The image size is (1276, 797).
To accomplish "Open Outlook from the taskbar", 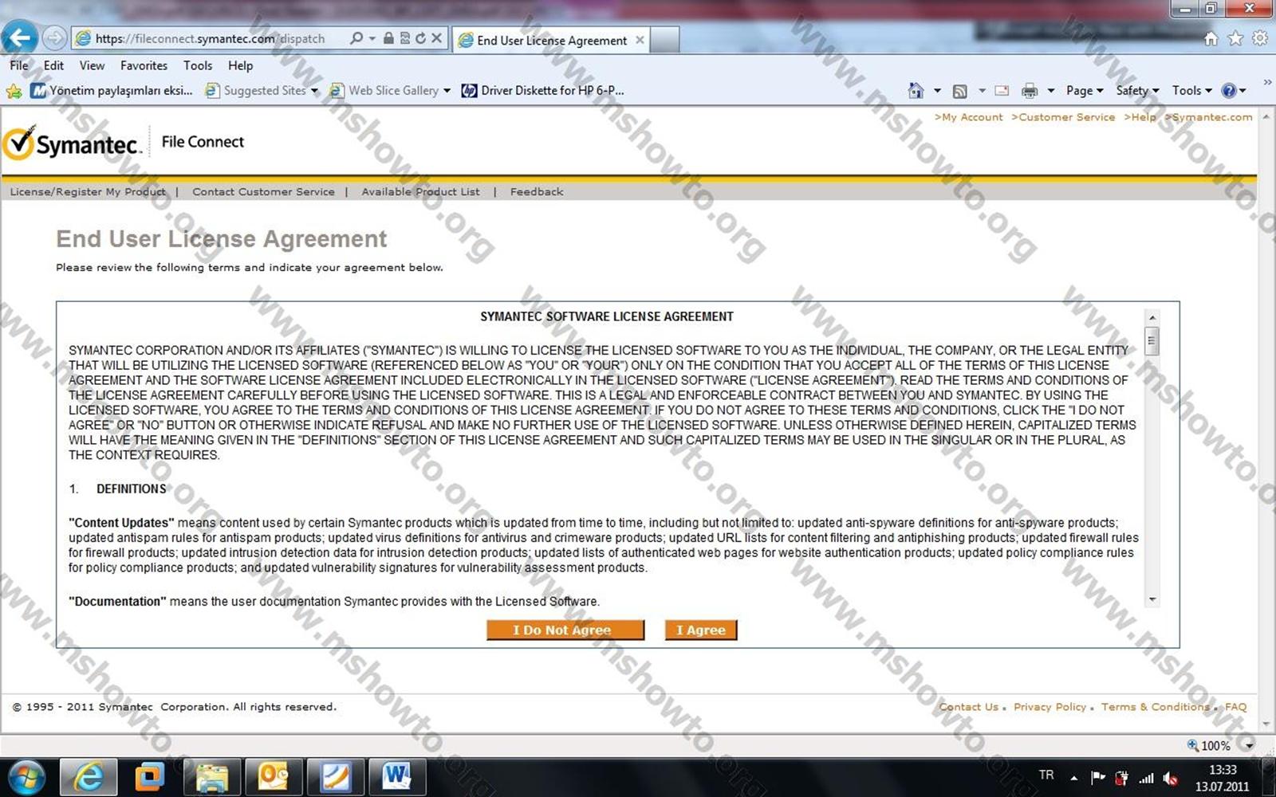I will [273, 776].
